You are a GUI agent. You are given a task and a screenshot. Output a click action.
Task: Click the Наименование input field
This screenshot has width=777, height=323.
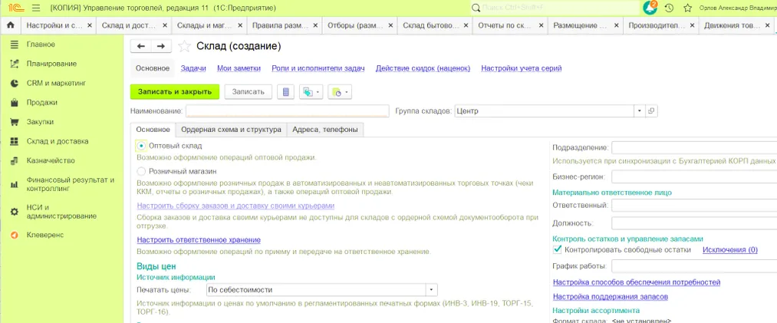click(x=287, y=111)
